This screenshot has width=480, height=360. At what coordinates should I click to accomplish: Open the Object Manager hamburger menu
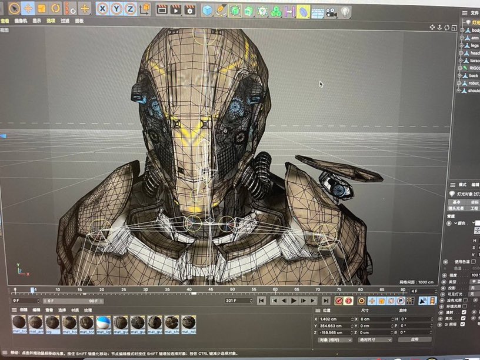pos(464,13)
